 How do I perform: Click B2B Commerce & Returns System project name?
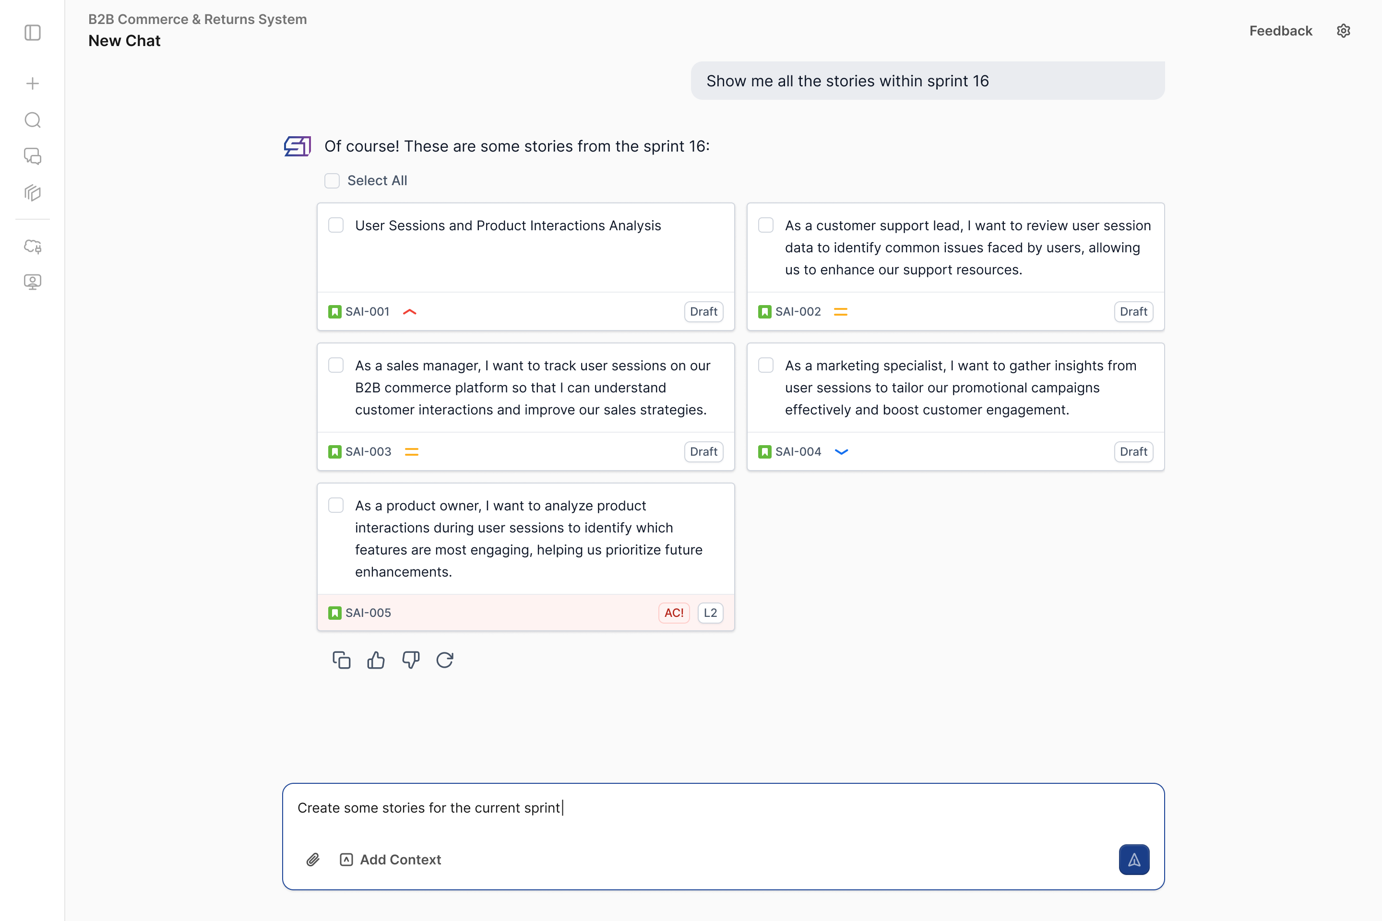[x=197, y=19]
